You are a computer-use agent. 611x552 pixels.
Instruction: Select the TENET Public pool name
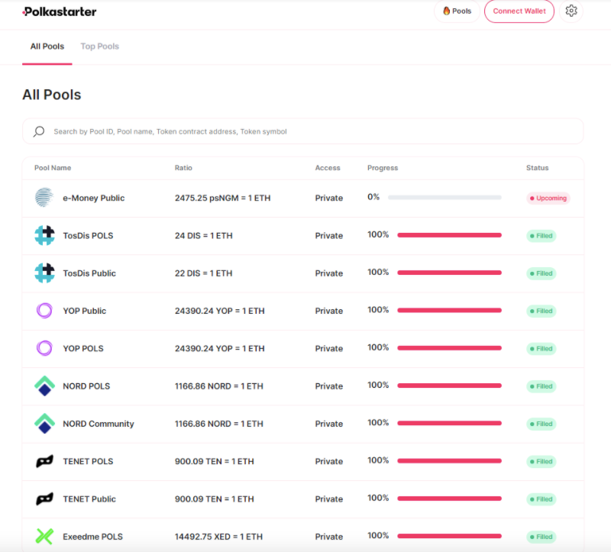pos(89,499)
